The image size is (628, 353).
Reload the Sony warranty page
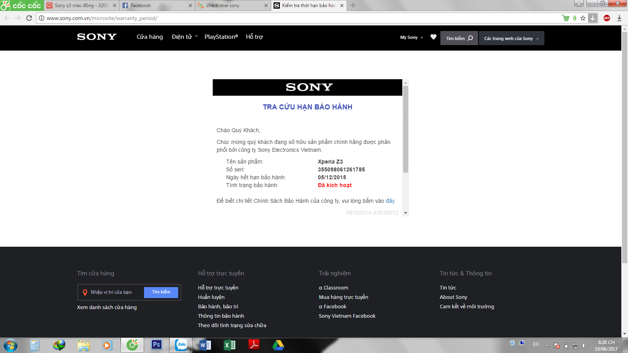(x=29, y=18)
